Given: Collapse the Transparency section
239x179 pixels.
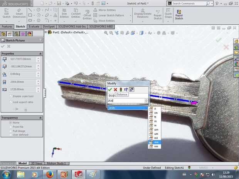Looking at the screenshot, I should point(40,118).
